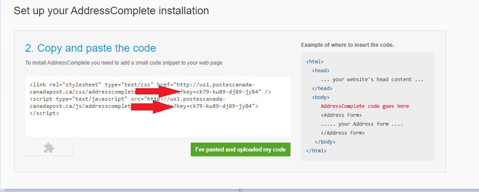Image resolution: width=479 pixels, height=192 pixels.
Task: Click the closing </head> tag in example
Action: pos(322,89)
